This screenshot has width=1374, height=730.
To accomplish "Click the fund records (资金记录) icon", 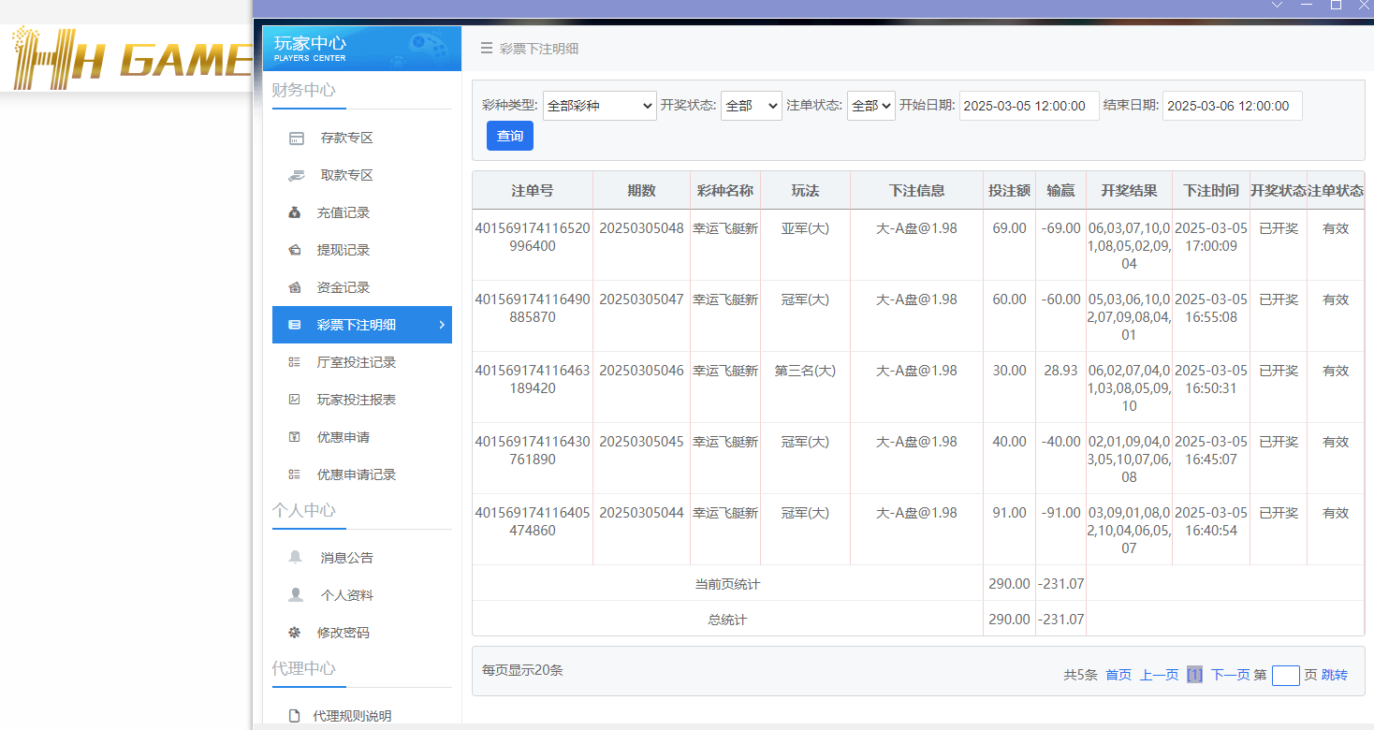I will point(295,287).
